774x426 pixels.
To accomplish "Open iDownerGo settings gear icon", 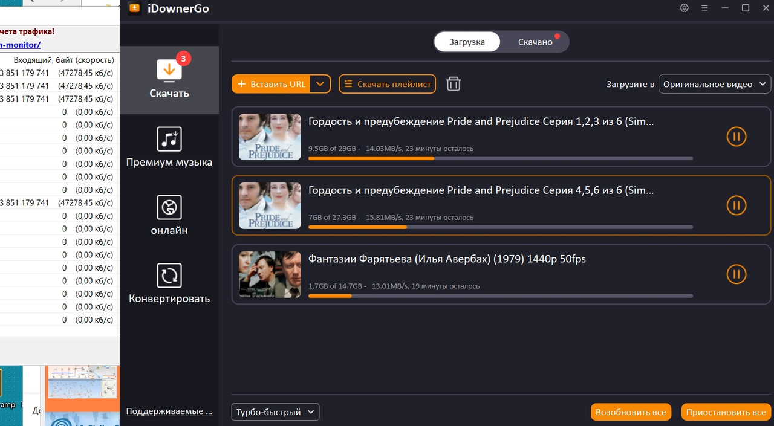I will tap(684, 8).
